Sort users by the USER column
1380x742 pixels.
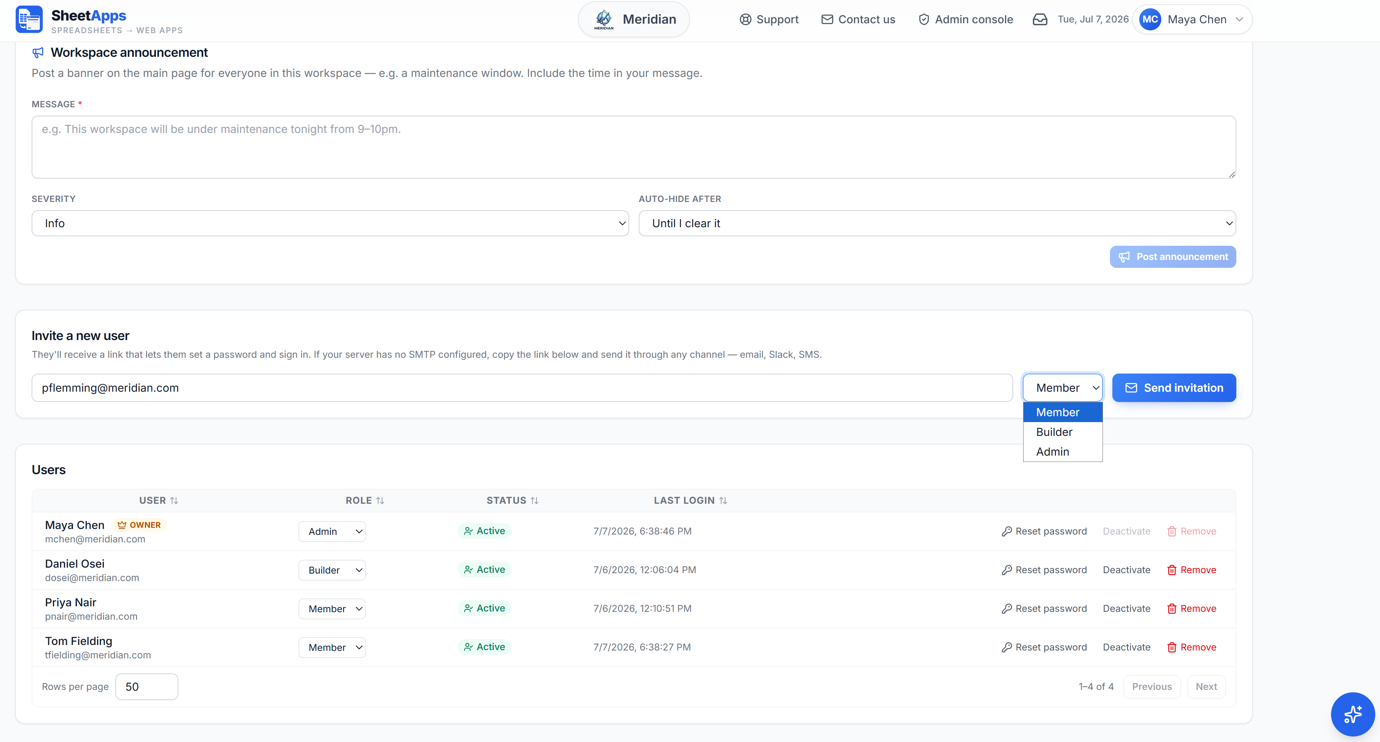pyautogui.click(x=159, y=501)
